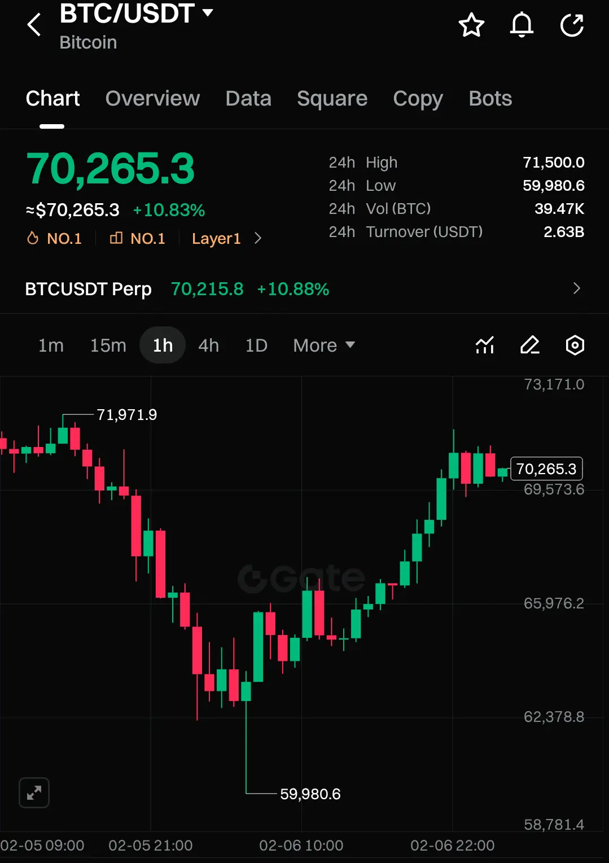Expand the More timeframes dropdown
The image size is (609, 863).
tap(324, 345)
